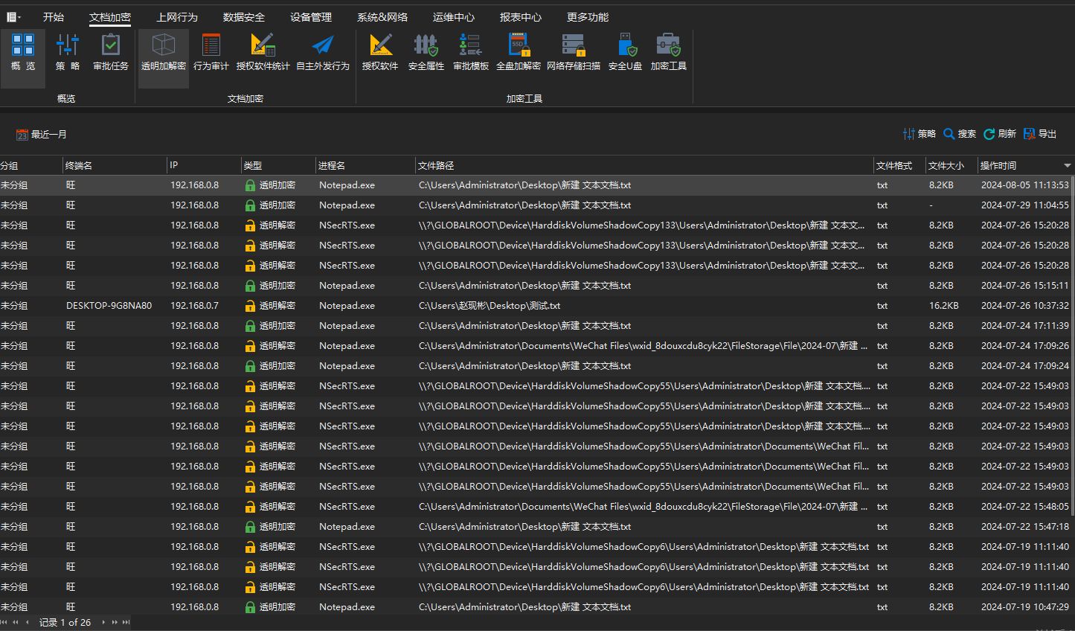Click the 策略 button above the table
The height and width of the screenshot is (631, 1075).
coord(920,134)
